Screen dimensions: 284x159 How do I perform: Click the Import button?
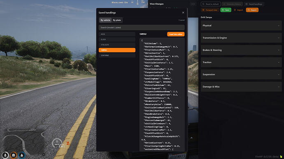(238, 10)
